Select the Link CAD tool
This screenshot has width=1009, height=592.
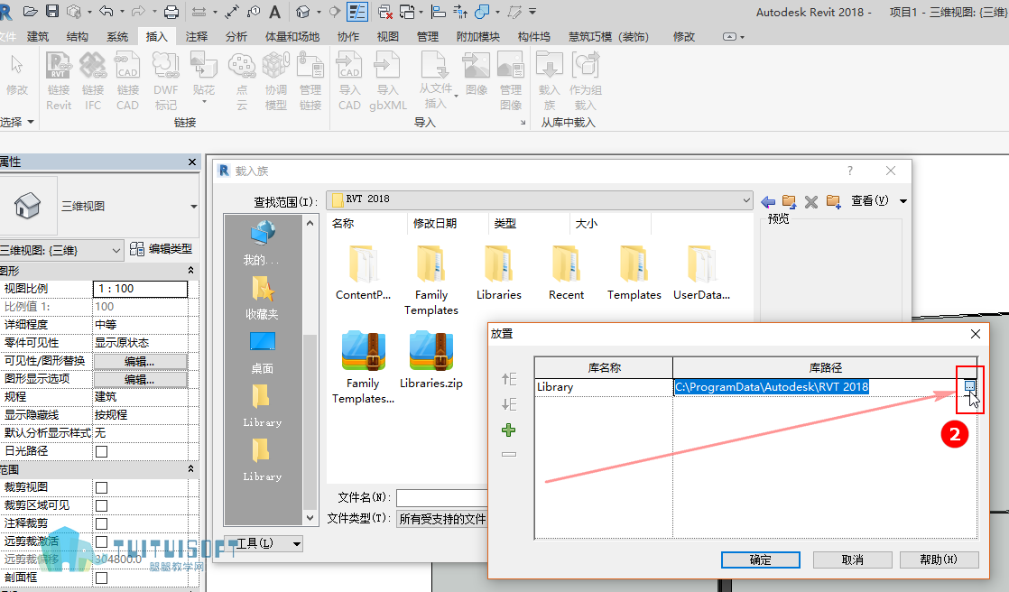point(127,80)
